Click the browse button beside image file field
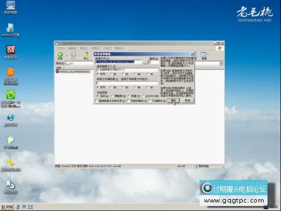The image size is (281, 211). tap(145, 62)
